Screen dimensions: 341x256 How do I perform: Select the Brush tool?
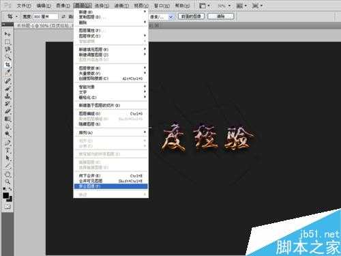(8, 88)
